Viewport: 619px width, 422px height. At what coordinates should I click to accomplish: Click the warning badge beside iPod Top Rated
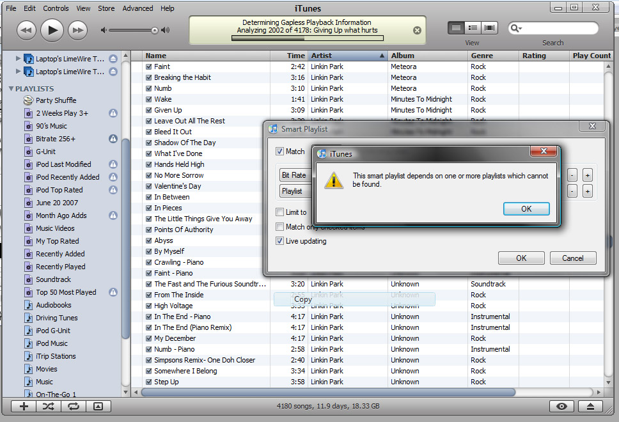click(113, 190)
